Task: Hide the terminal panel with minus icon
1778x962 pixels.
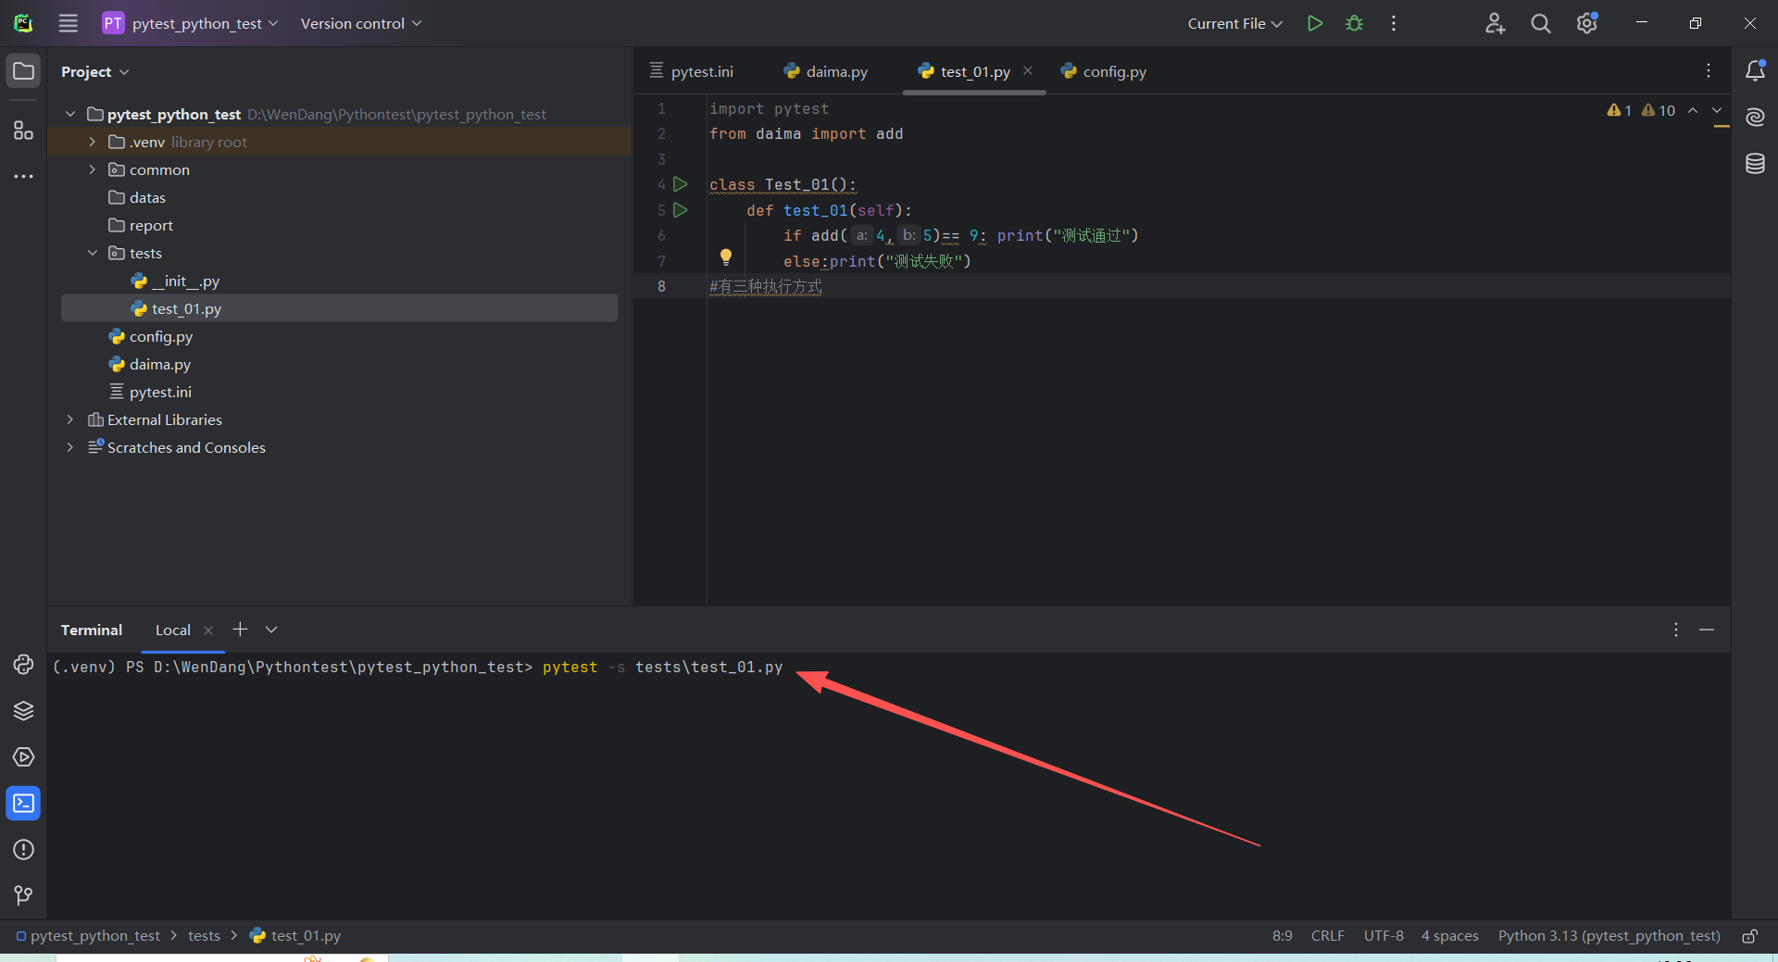Action: (x=1707, y=630)
